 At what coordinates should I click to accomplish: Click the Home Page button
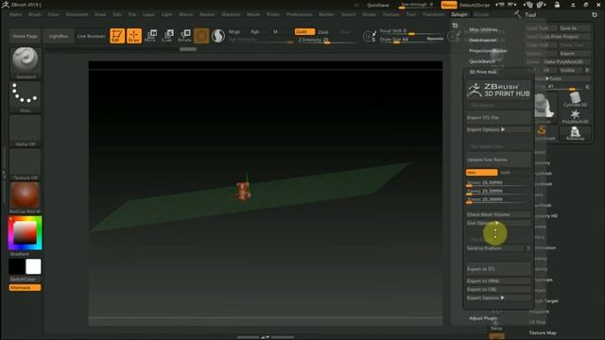tap(26, 36)
